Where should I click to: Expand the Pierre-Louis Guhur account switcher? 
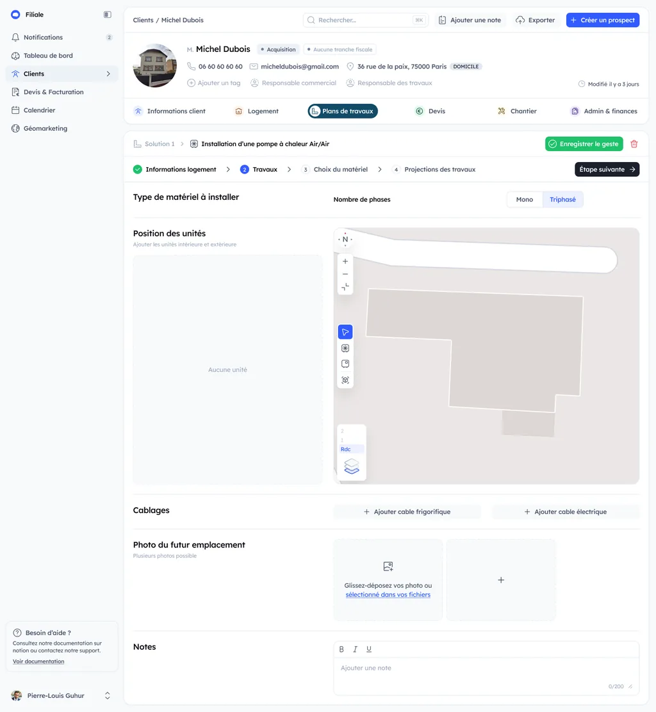107,695
